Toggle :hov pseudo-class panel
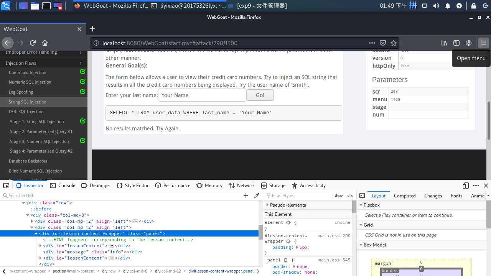The height and width of the screenshot is (276, 491). pos(339,195)
